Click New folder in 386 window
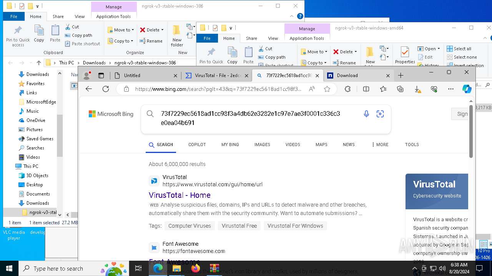The image size is (492, 276). [177, 36]
